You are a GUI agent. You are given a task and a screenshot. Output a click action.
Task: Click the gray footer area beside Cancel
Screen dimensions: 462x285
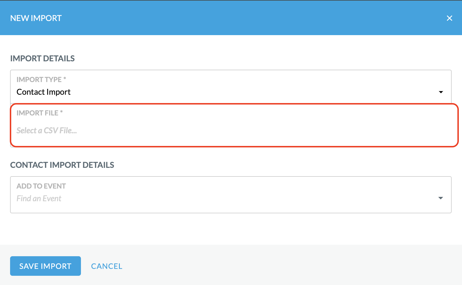pos(288,265)
